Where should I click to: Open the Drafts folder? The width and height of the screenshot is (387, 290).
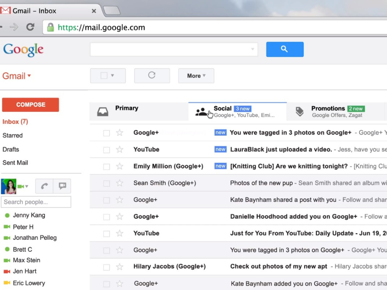11,149
